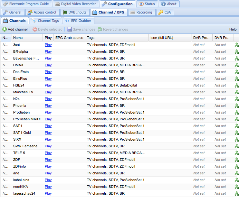Open Help

pos(233,29)
